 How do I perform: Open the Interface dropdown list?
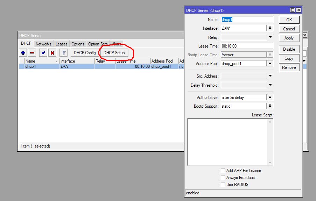click(x=270, y=28)
